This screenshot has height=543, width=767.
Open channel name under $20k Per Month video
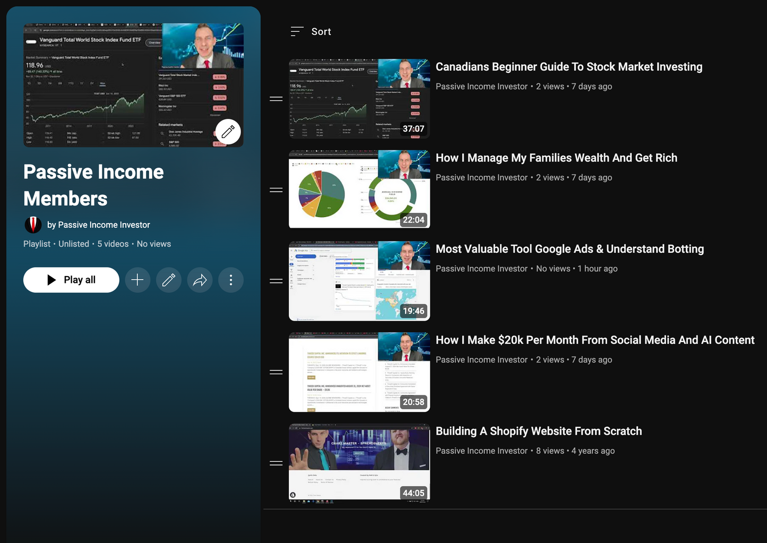[481, 360]
